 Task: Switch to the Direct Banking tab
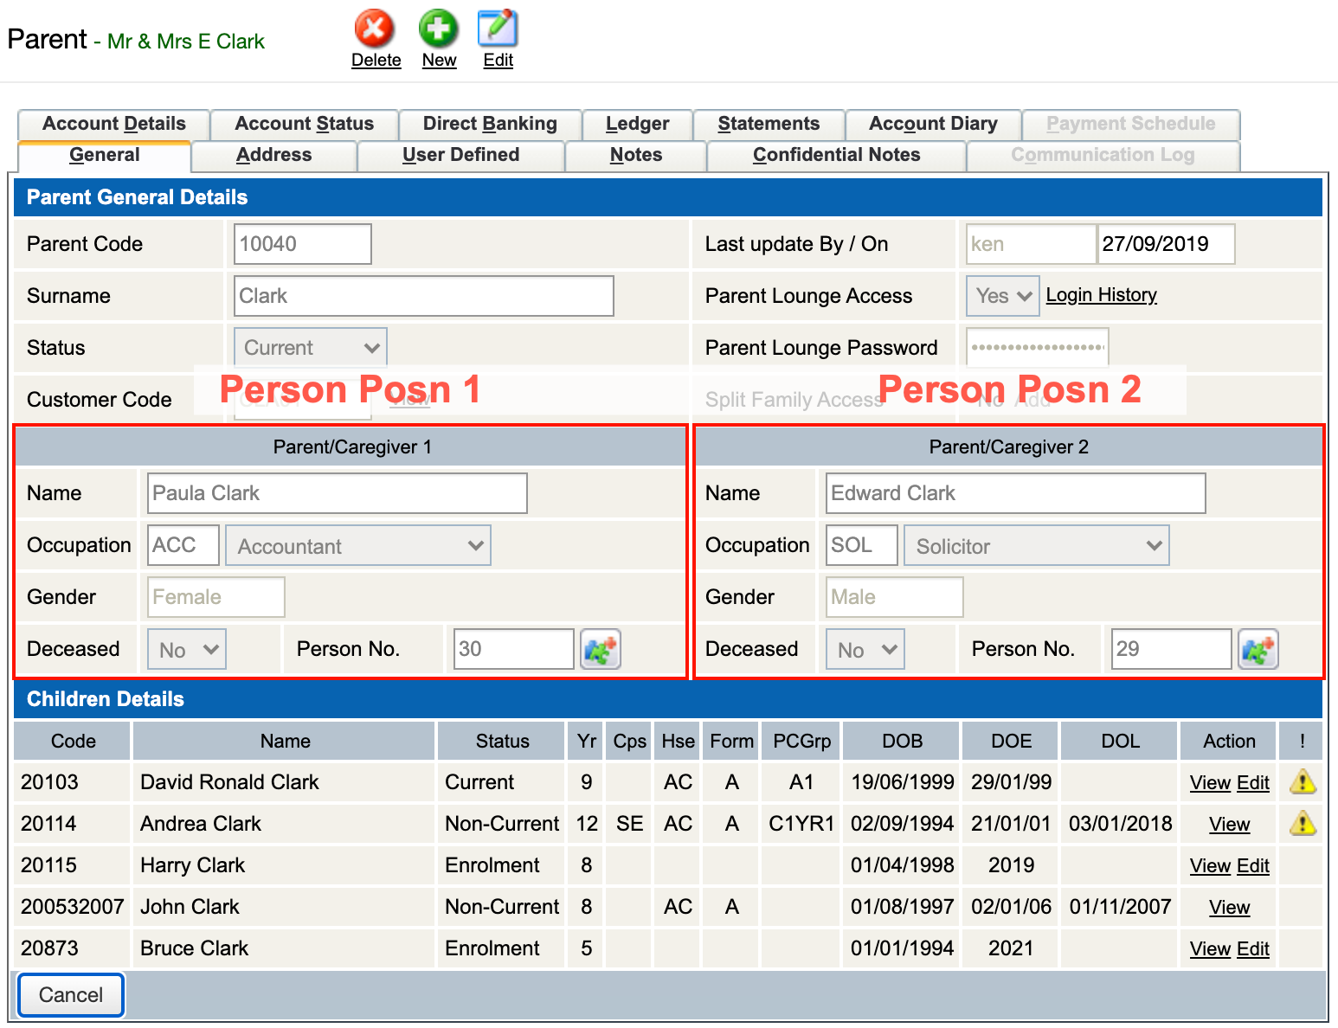(x=490, y=124)
